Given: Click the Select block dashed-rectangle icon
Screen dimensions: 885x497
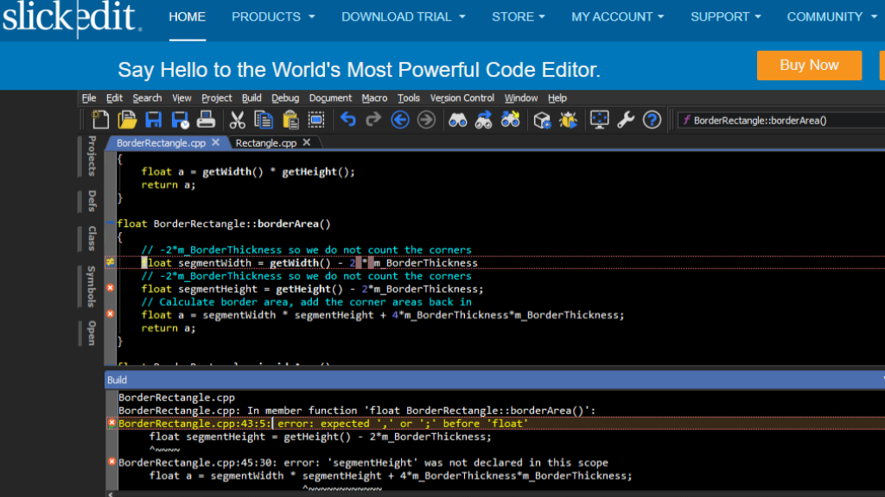Looking at the screenshot, I should [x=316, y=120].
